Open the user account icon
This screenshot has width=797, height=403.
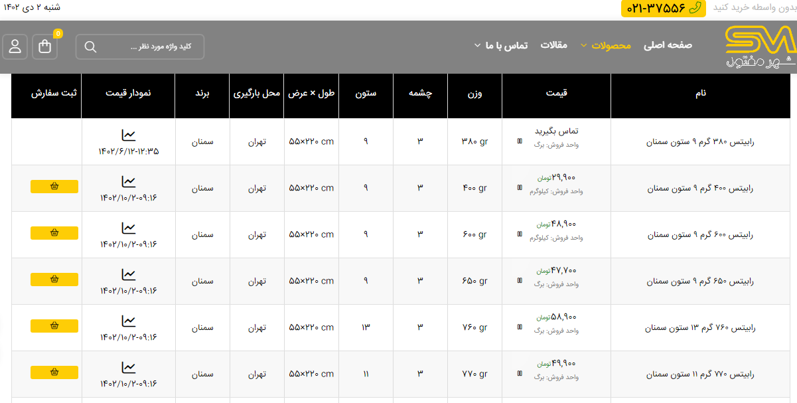click(x=15, y=46)
